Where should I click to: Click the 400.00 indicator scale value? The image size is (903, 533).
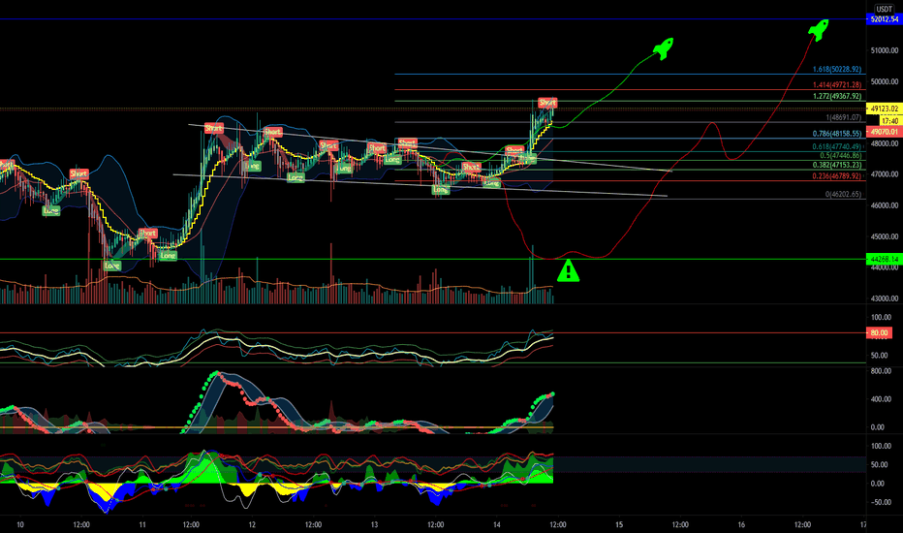(x=881, y=399)
